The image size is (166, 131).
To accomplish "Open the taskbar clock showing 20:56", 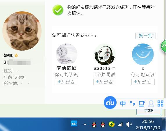I will [148, 124].
